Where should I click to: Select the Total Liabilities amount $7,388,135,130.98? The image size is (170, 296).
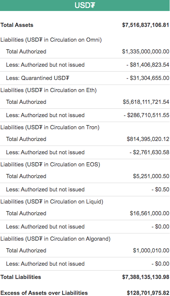pos(145,277)
